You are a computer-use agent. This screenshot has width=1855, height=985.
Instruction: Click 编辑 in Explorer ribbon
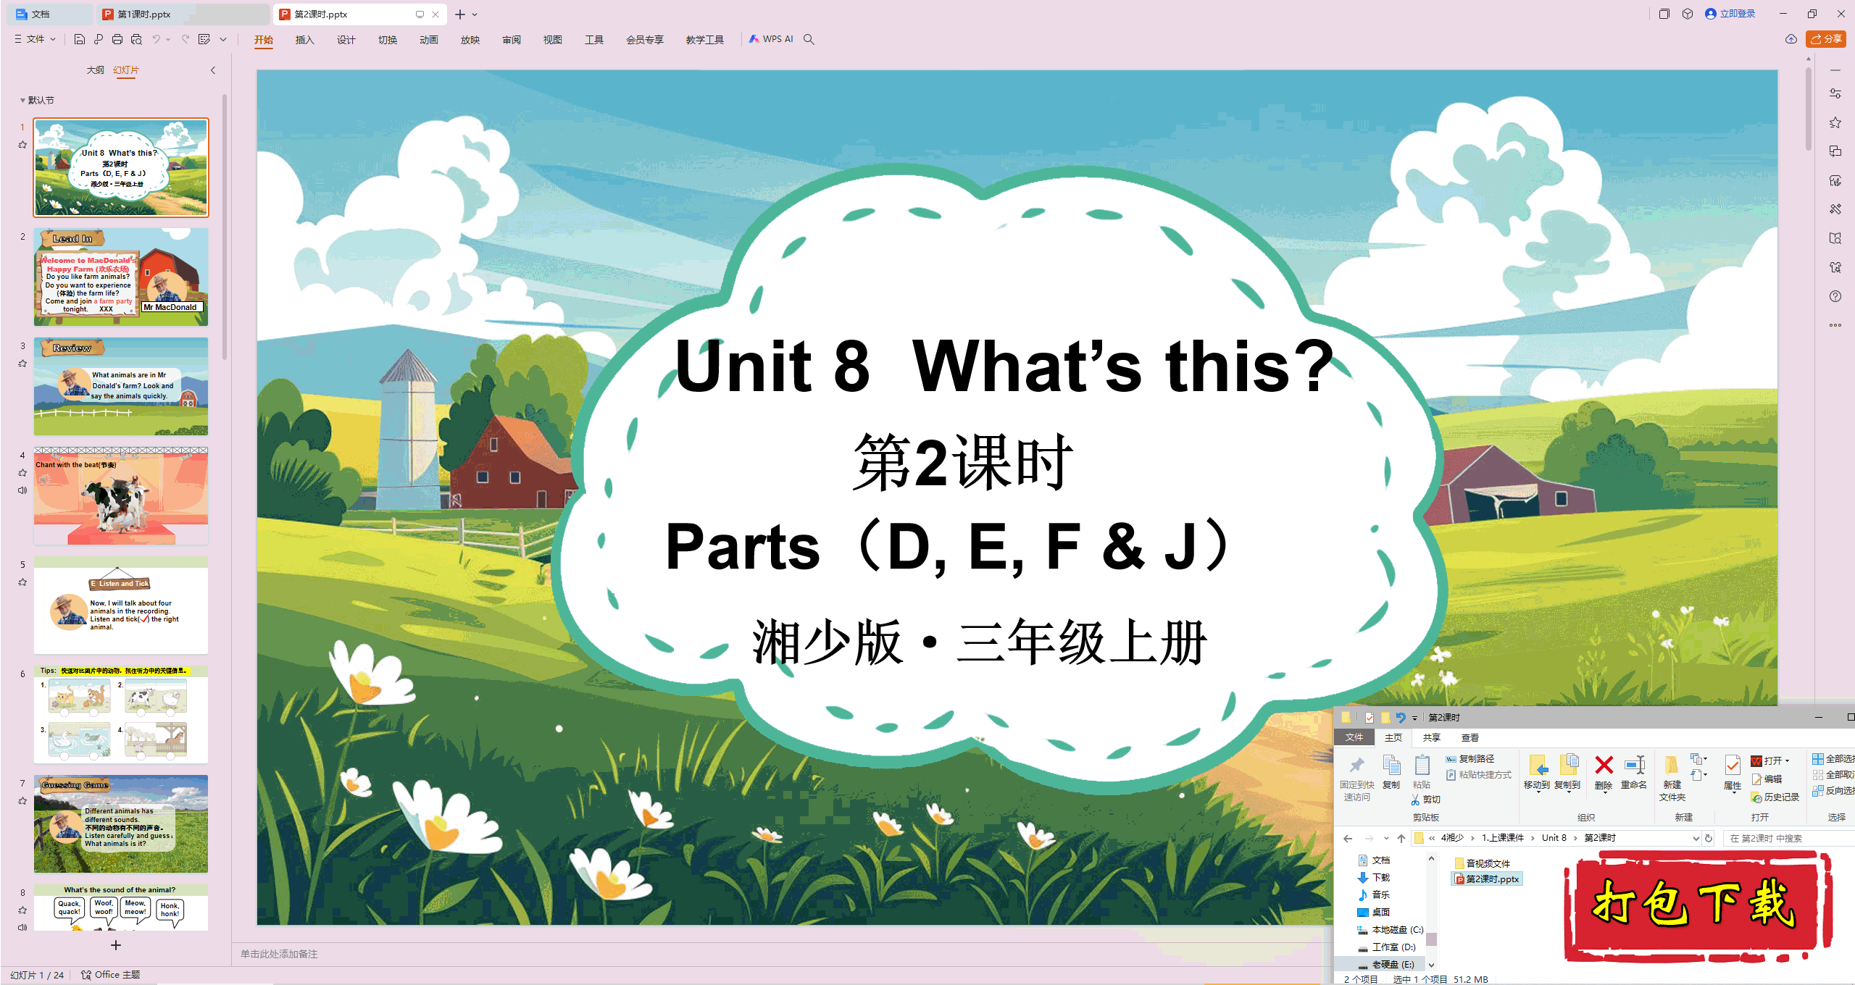[x=1767, y=779]
